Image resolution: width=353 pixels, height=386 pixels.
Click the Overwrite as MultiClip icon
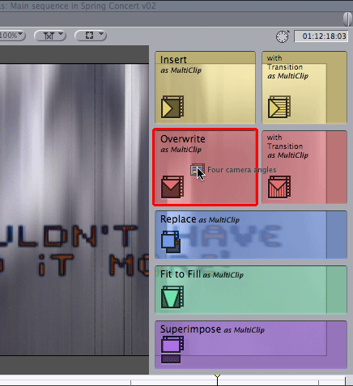point(172,187)
